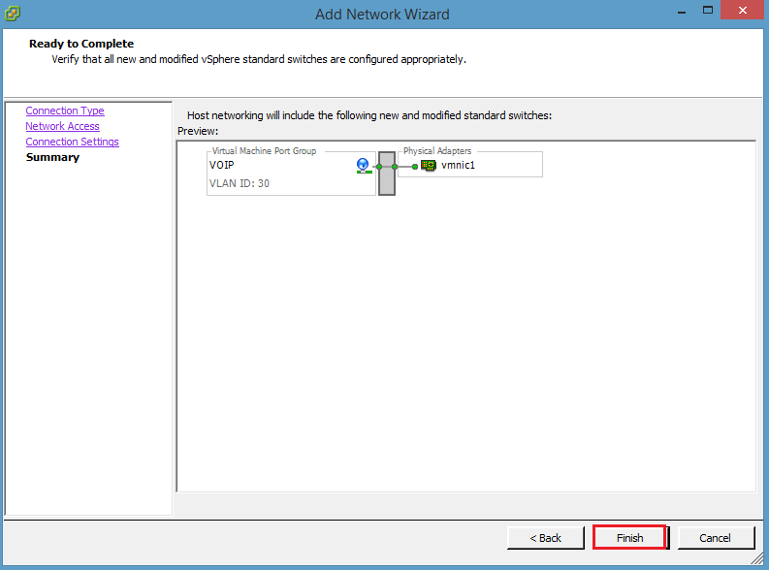Click the VOIP port group globe icon
The image size is (769, 570).
tap(364, 166)
